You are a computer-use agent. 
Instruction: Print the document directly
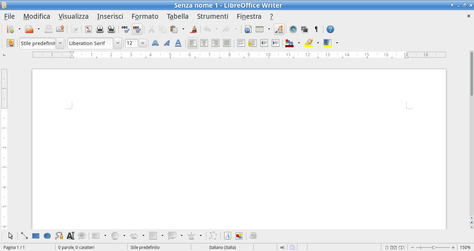(x=100, y=30)
